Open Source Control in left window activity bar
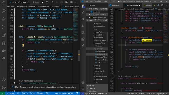 pyautogui.click(x=3, y=27)
